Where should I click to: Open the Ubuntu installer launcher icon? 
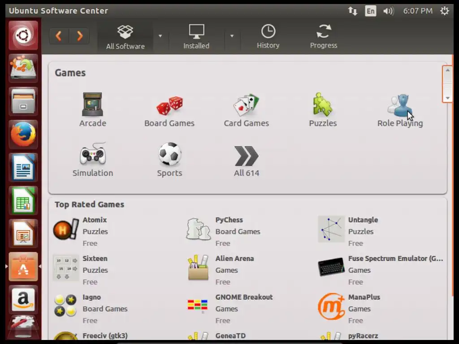click(23, 68)
